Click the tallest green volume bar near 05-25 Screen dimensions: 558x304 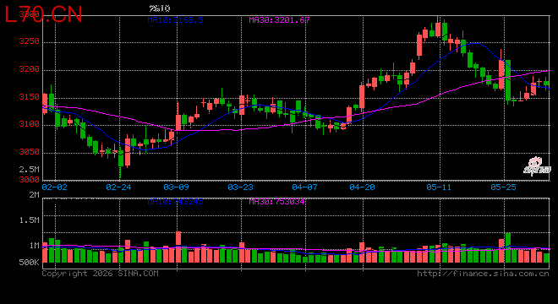click(508, 247)
